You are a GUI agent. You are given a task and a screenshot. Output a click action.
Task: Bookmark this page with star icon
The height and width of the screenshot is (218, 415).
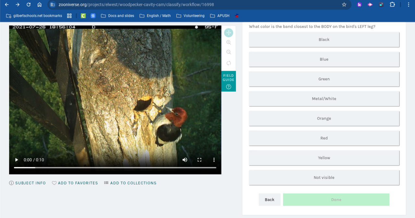tap(344, 5)
